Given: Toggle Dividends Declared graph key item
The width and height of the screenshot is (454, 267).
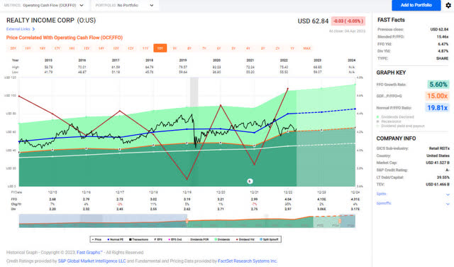Looking at the screenshot, I should click(x=395, y=117).
